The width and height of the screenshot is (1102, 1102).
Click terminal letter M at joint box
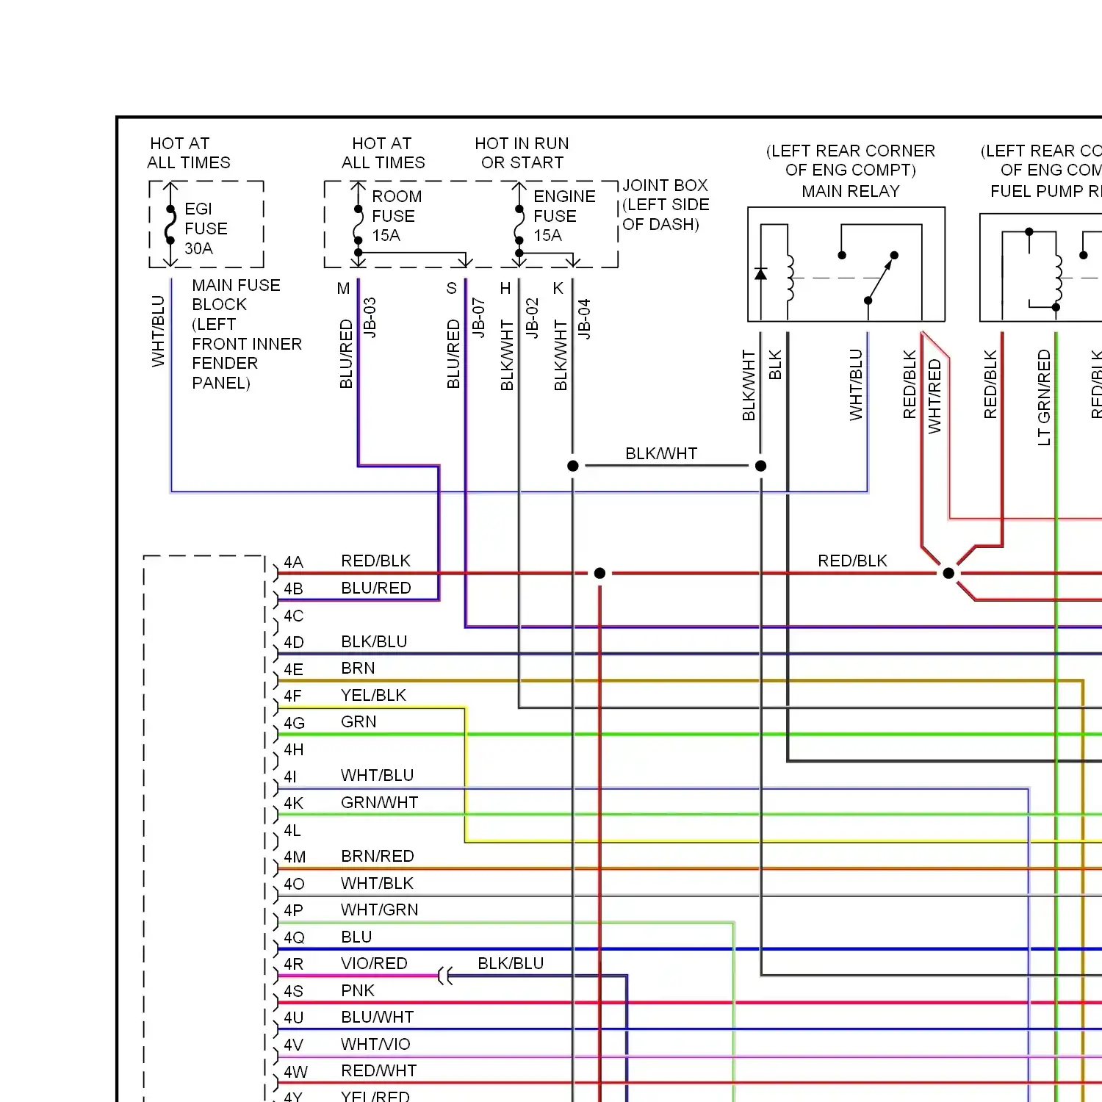(x=343, y=289)
